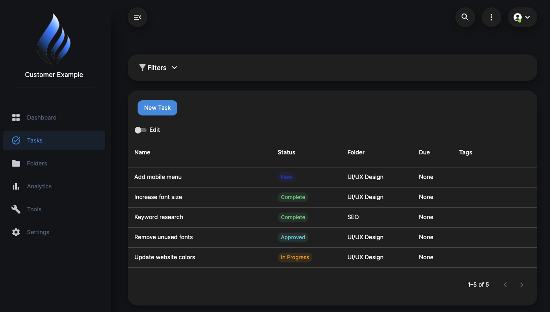Click the Tasks checkmark icon
This screenshot has height=312, width=550.
16,140
